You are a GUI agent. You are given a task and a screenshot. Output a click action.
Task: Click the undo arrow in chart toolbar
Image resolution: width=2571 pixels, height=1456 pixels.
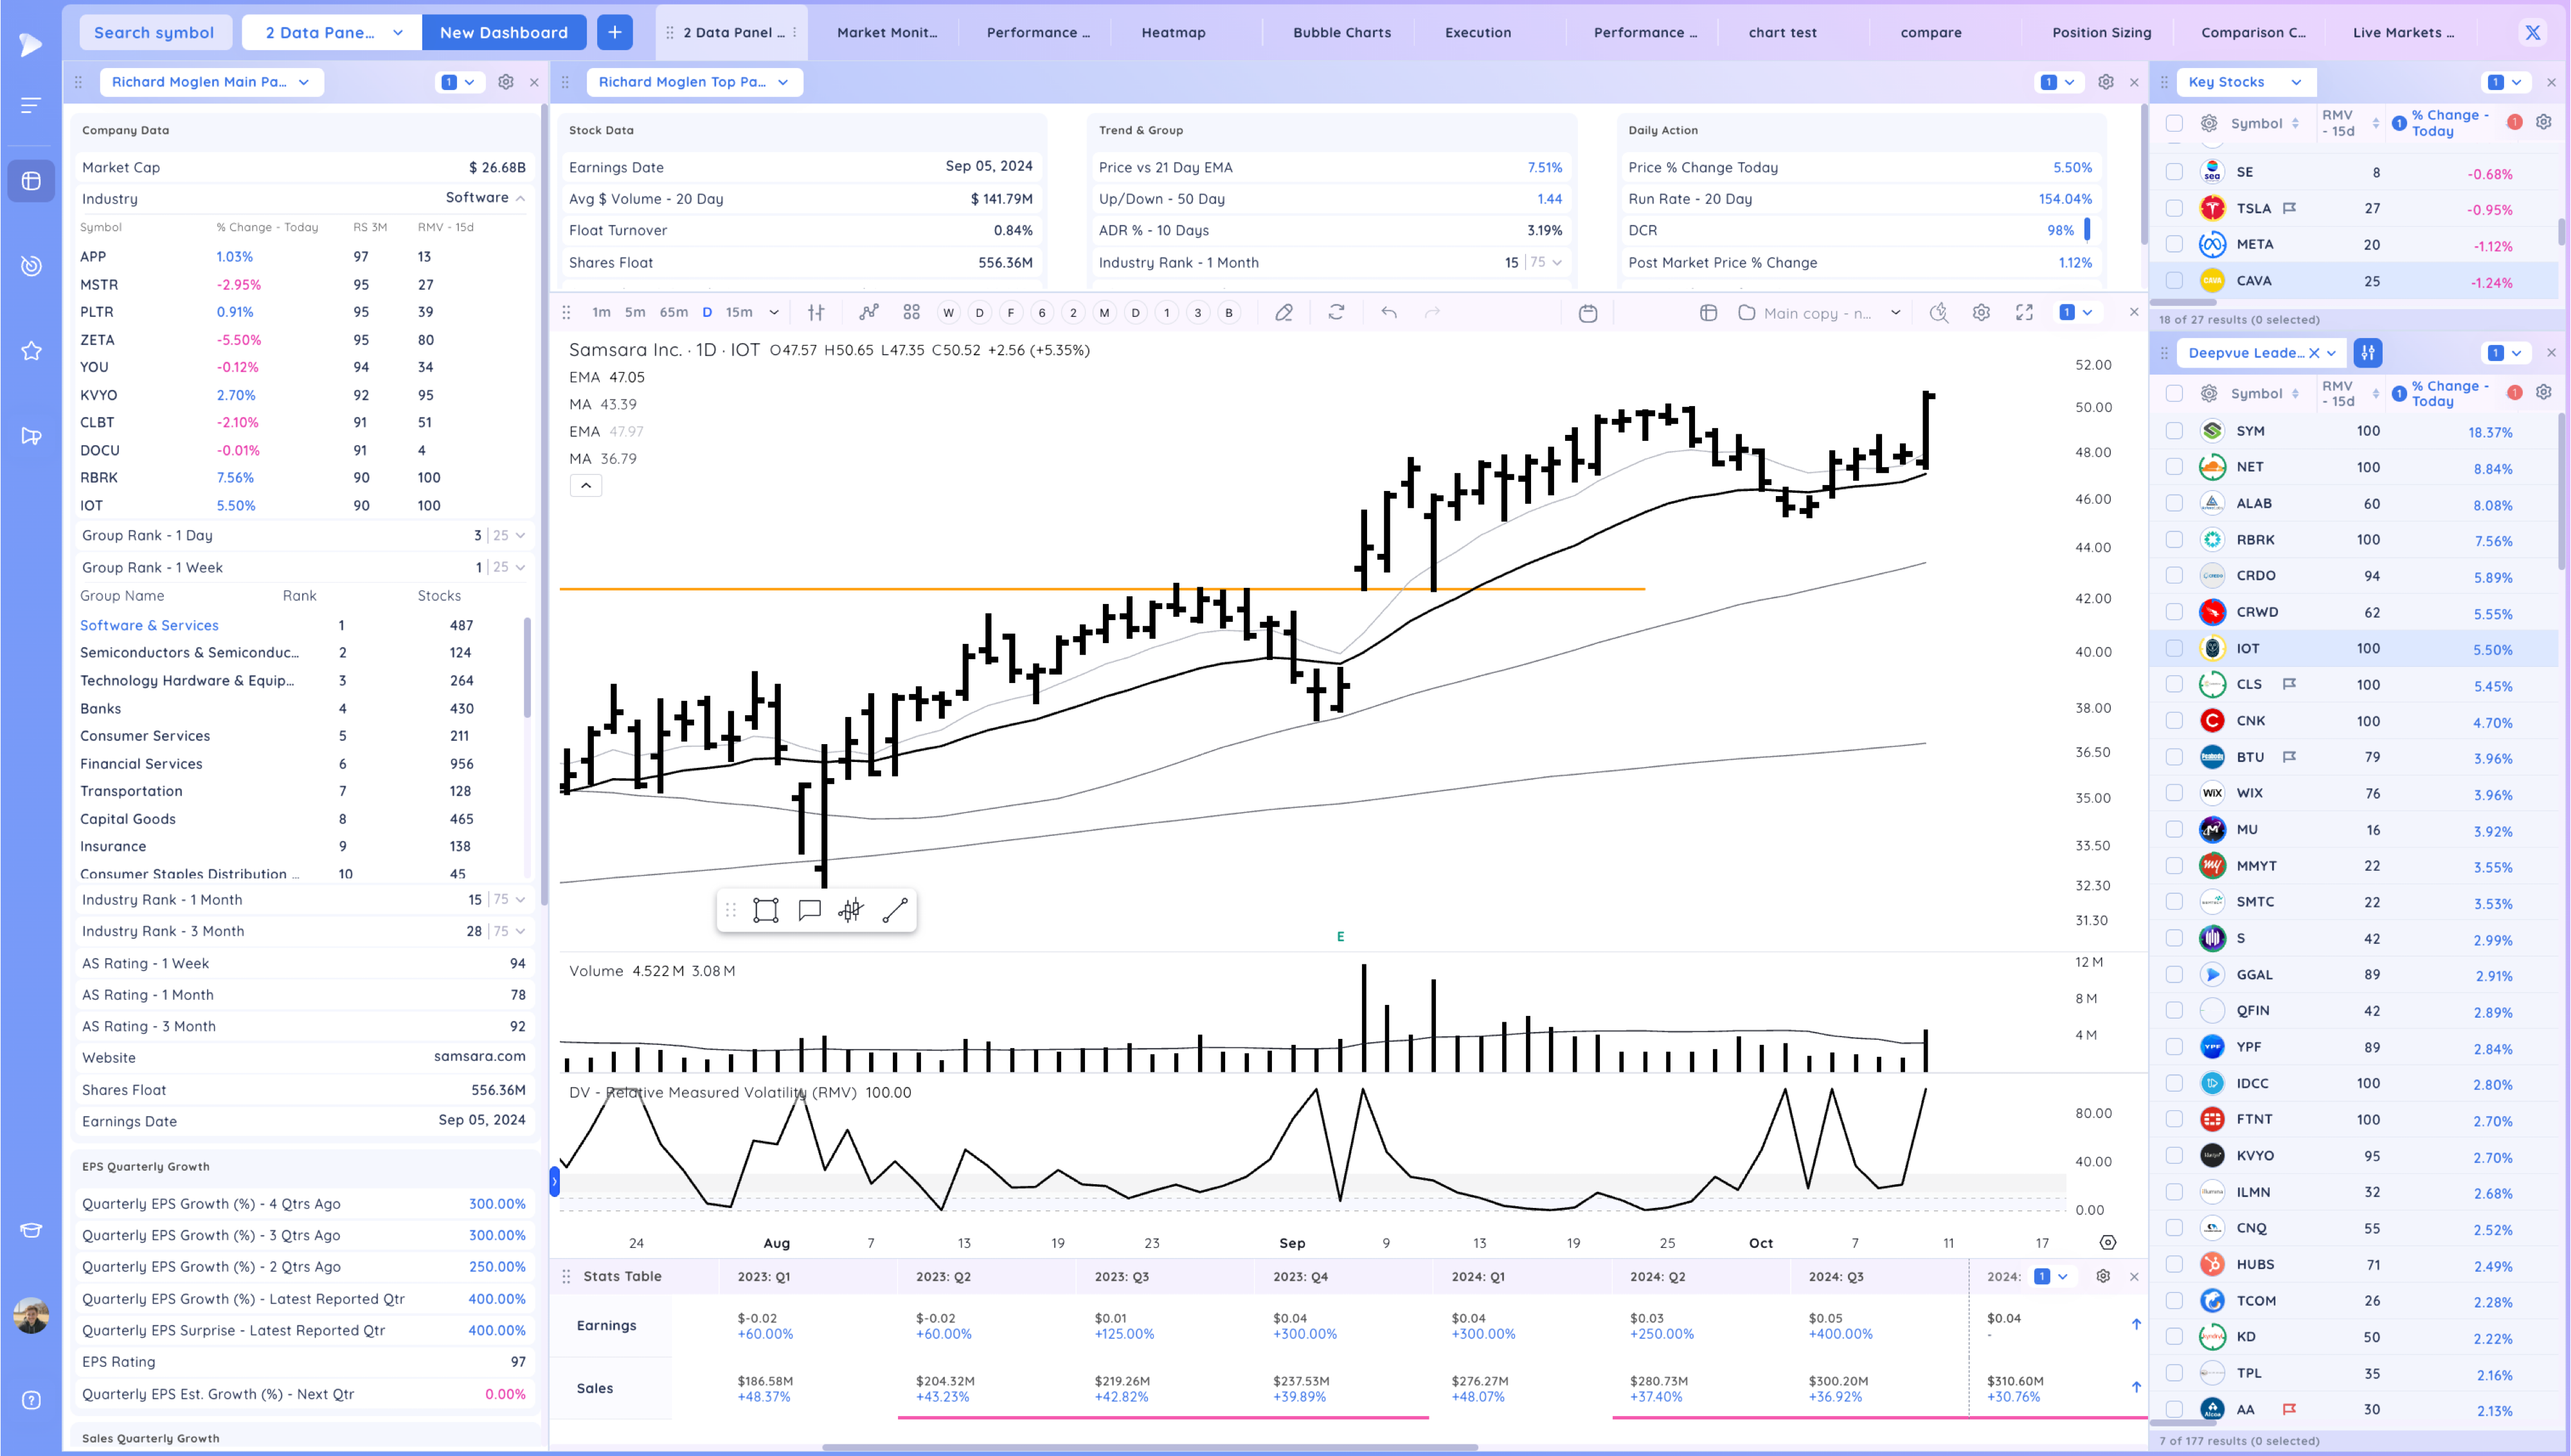coord(1389,313)
